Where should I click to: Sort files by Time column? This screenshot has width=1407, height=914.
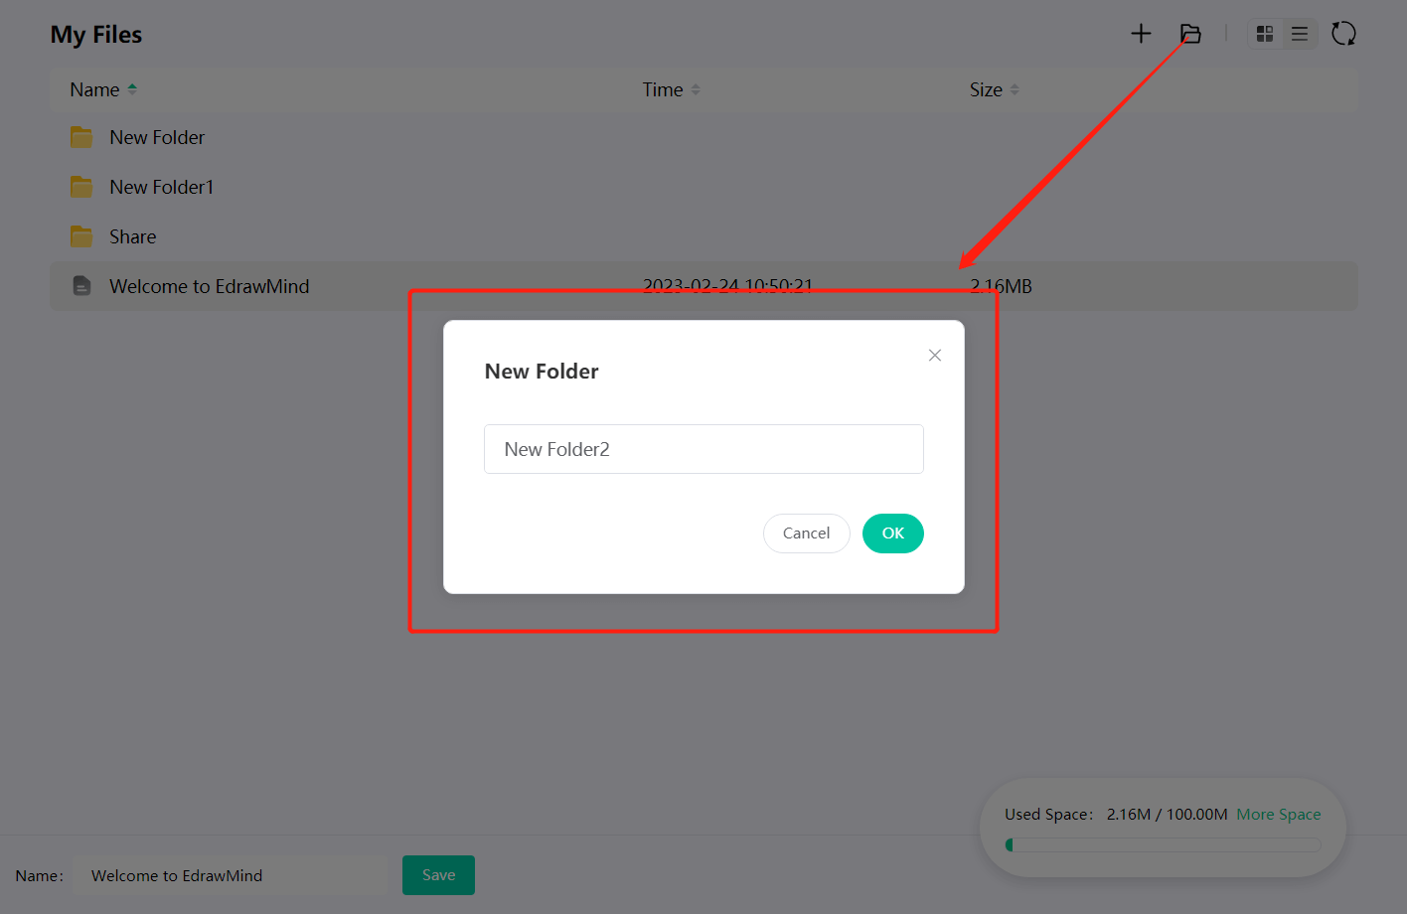671,89
